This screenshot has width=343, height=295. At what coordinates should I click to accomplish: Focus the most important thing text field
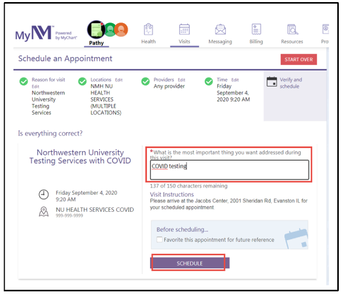(x=229, y=170)
